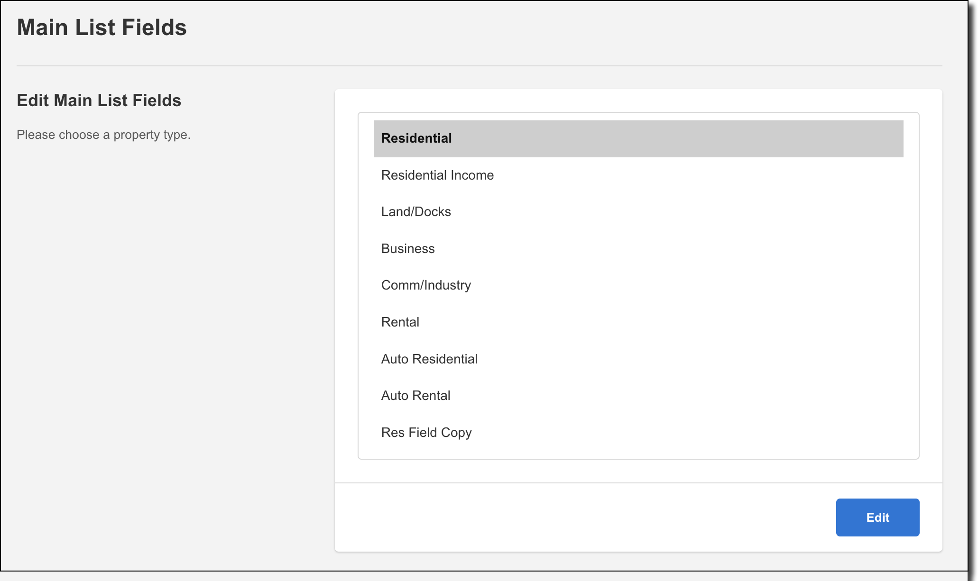Select Auto Residential option

(x=638, y=359)
